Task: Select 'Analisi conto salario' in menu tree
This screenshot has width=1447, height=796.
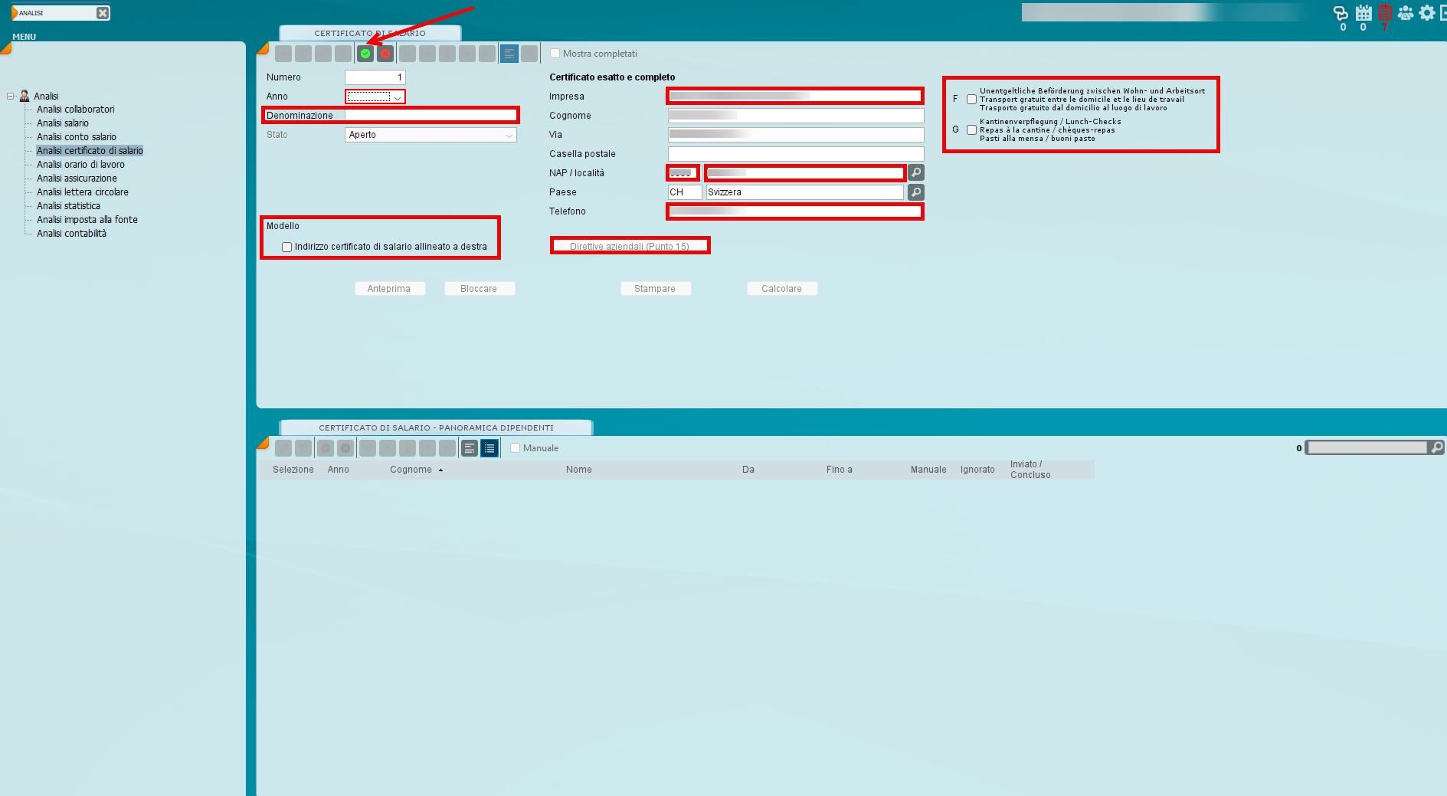Action: [x=77, y=137]
